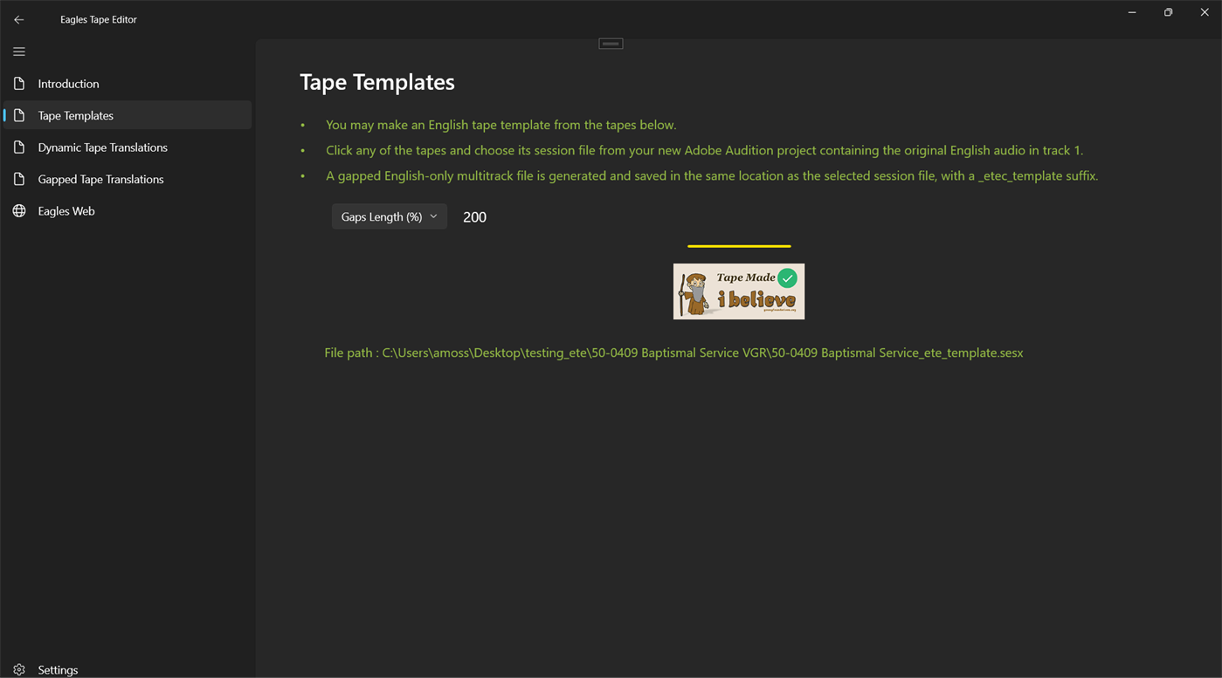The image size is (1222, 678).
Task: Click the Dynamic Tape Translations sidebar entry
Action: 102,147
